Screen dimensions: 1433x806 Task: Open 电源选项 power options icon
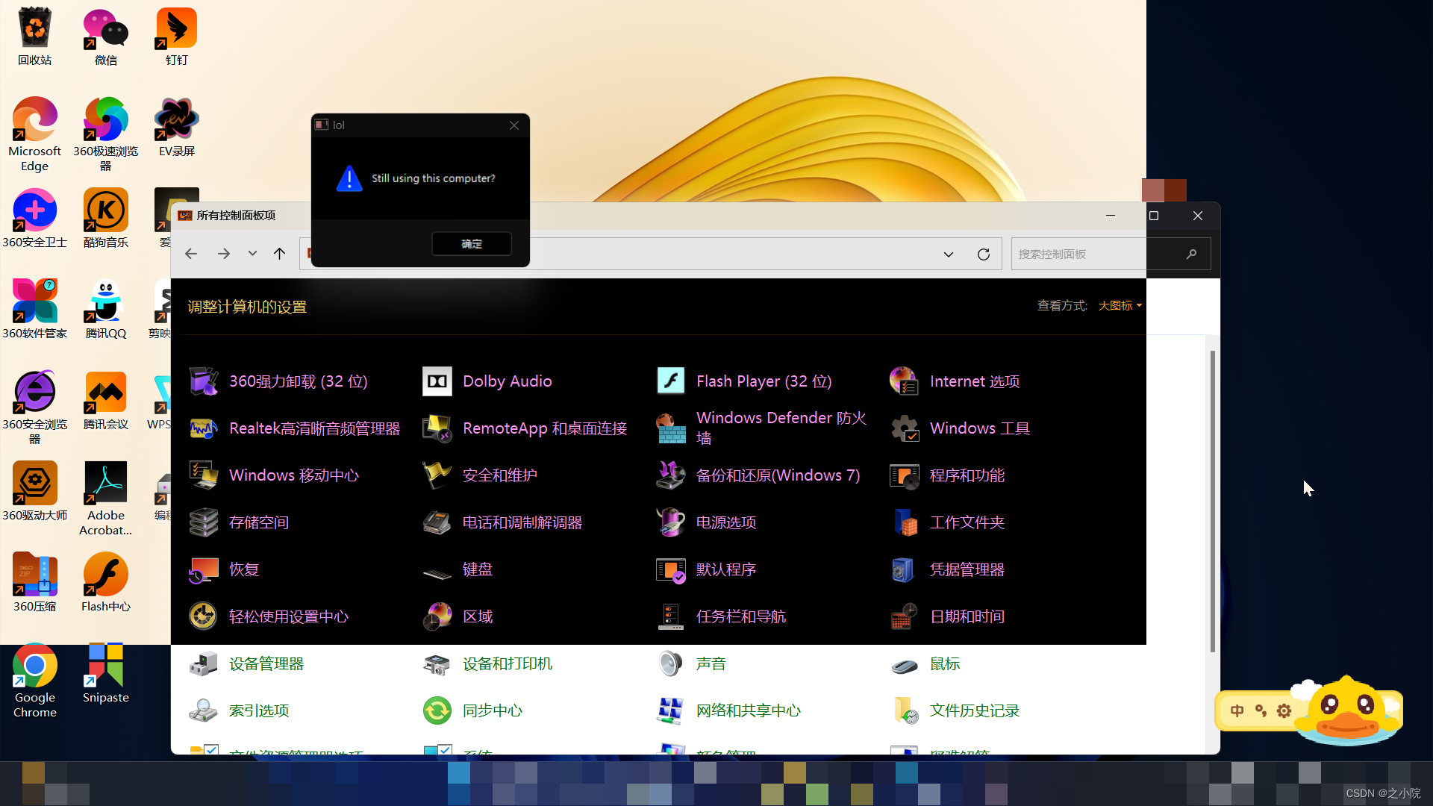[670, 522]
